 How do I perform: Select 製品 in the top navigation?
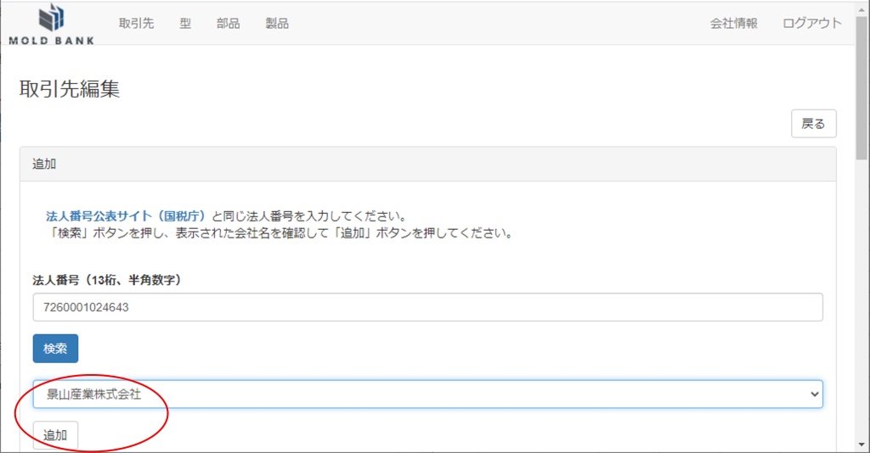[277, 24]
